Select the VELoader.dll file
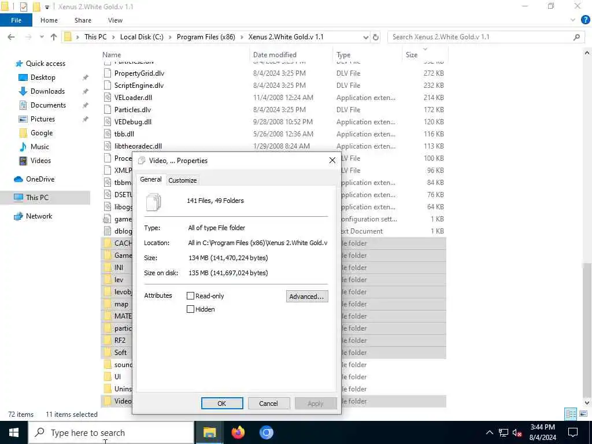Screen dimensions: 592x444 pos(133,97)
